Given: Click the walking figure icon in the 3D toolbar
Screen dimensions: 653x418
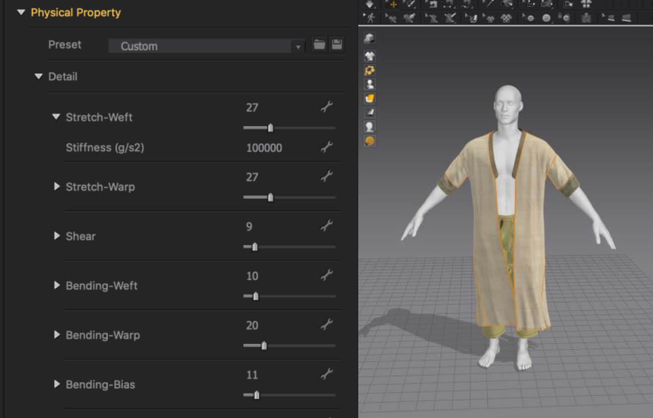Looking at the screenshot, I should coord(370,18).
